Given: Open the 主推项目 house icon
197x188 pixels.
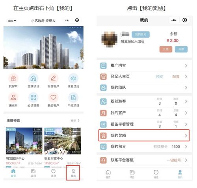Looking at the screenshot, I should tap(33, 78).
